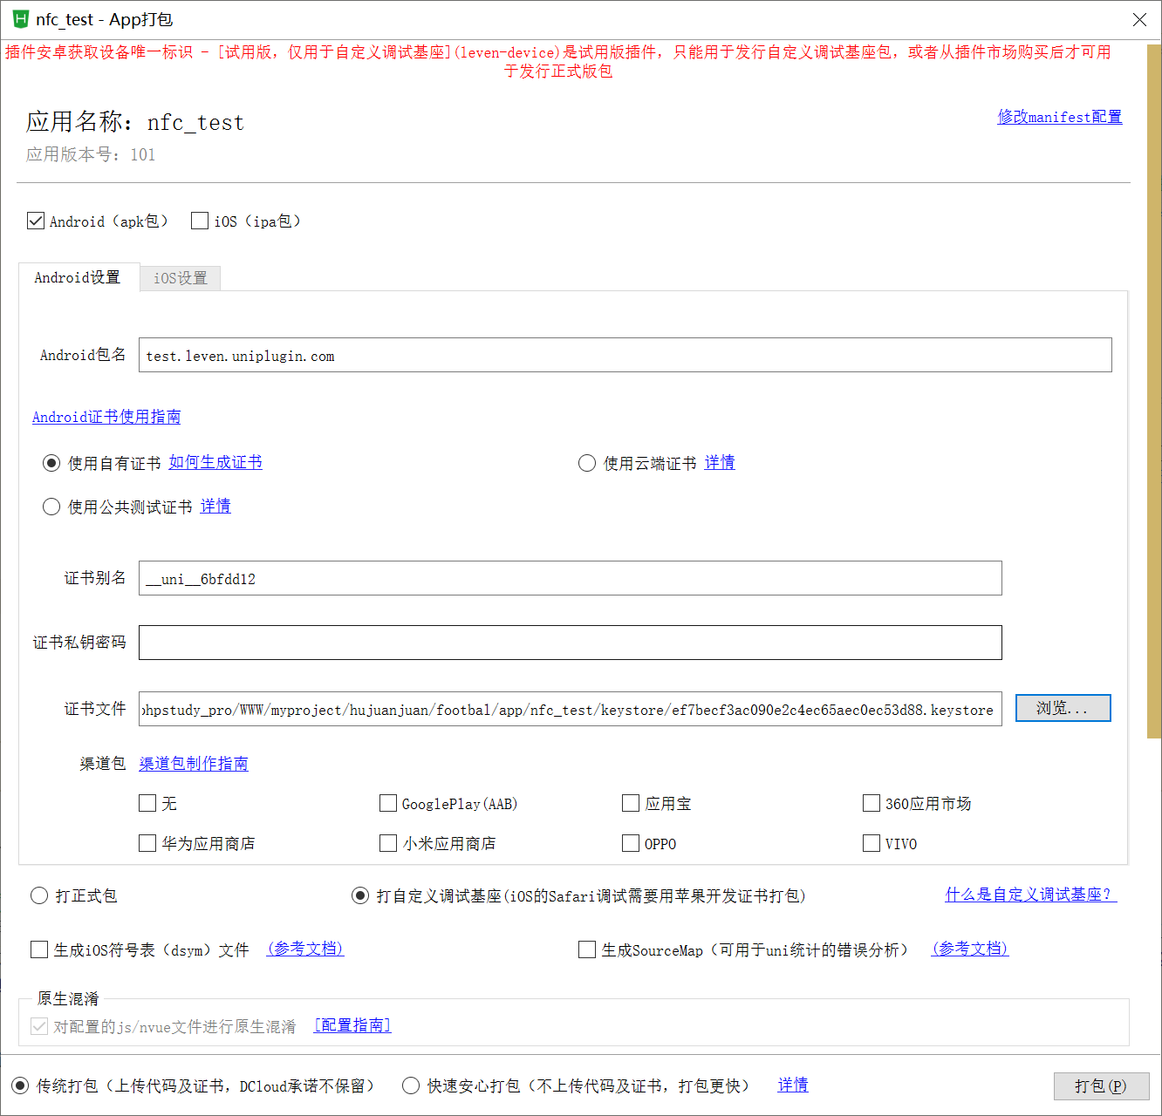Click the 打包(P) button

[x=1101, y=1085]
